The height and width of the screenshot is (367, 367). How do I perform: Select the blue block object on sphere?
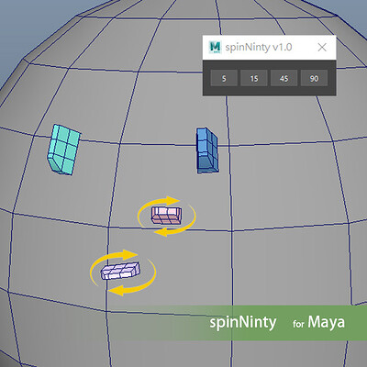click(x=207, y=150)
